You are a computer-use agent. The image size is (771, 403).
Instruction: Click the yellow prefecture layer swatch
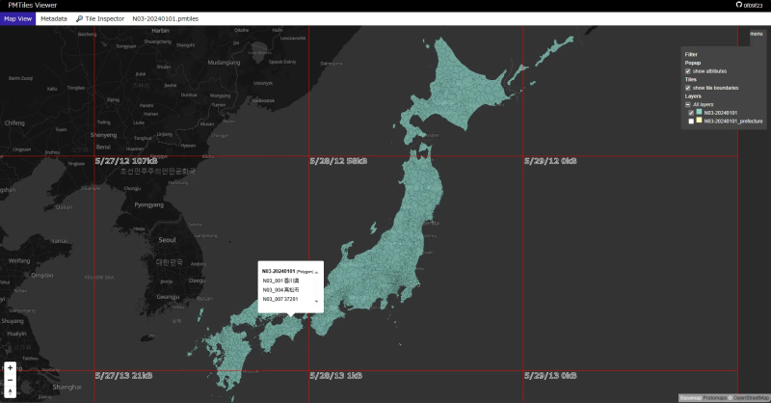click(x=700, y=121)
